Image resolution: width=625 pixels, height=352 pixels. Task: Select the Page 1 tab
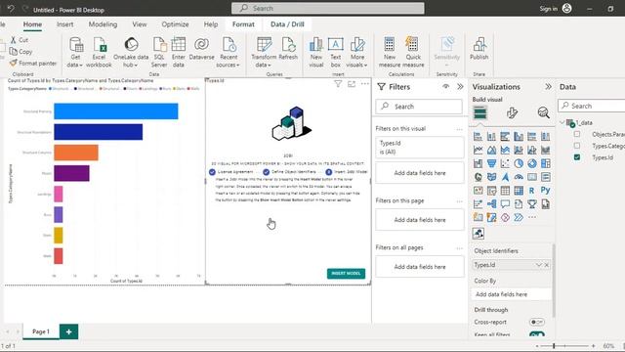41,331
